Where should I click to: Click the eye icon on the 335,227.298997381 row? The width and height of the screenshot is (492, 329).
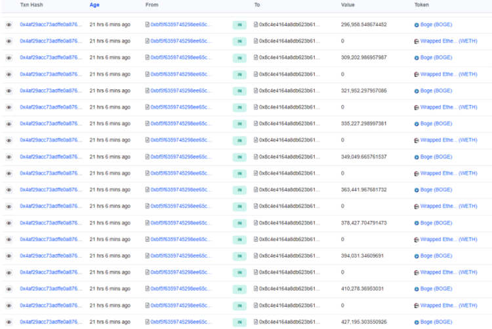pyautogui.click(x=9, y=124)
